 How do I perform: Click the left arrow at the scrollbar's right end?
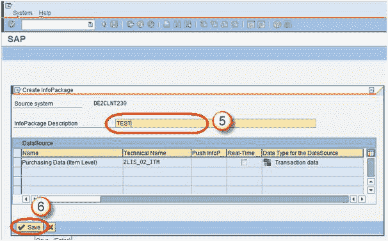(x=353, y=199)
